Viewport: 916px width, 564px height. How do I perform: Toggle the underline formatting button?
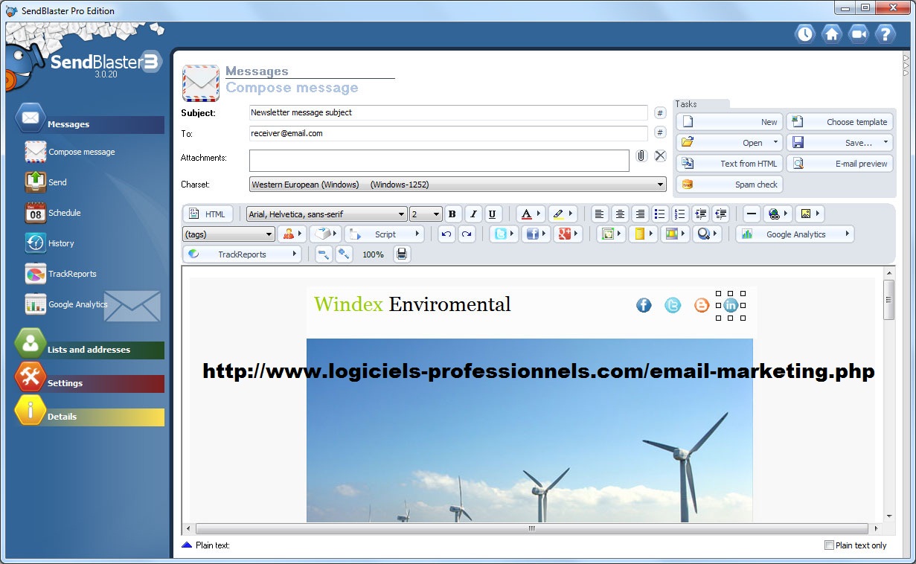492,214
